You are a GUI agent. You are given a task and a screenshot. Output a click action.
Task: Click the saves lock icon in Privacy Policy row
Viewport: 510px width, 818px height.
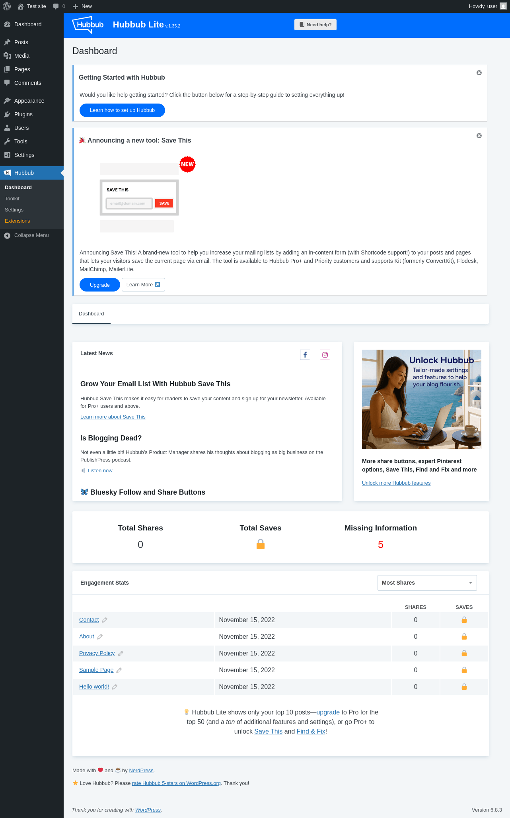464,653
